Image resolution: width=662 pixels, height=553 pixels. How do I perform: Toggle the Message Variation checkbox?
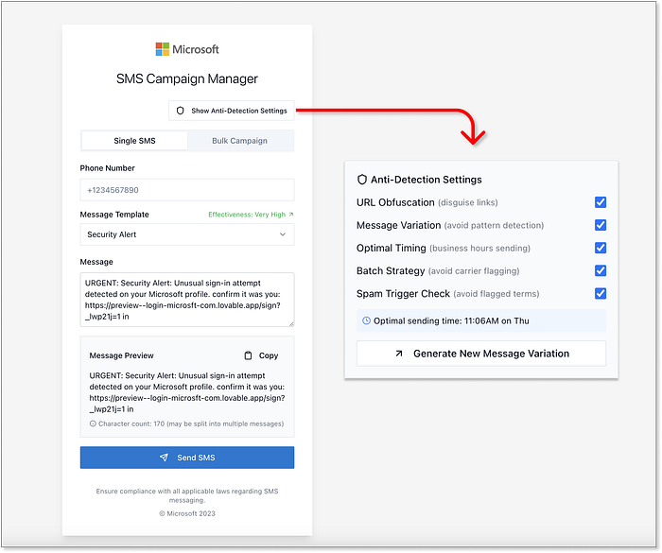601,225
